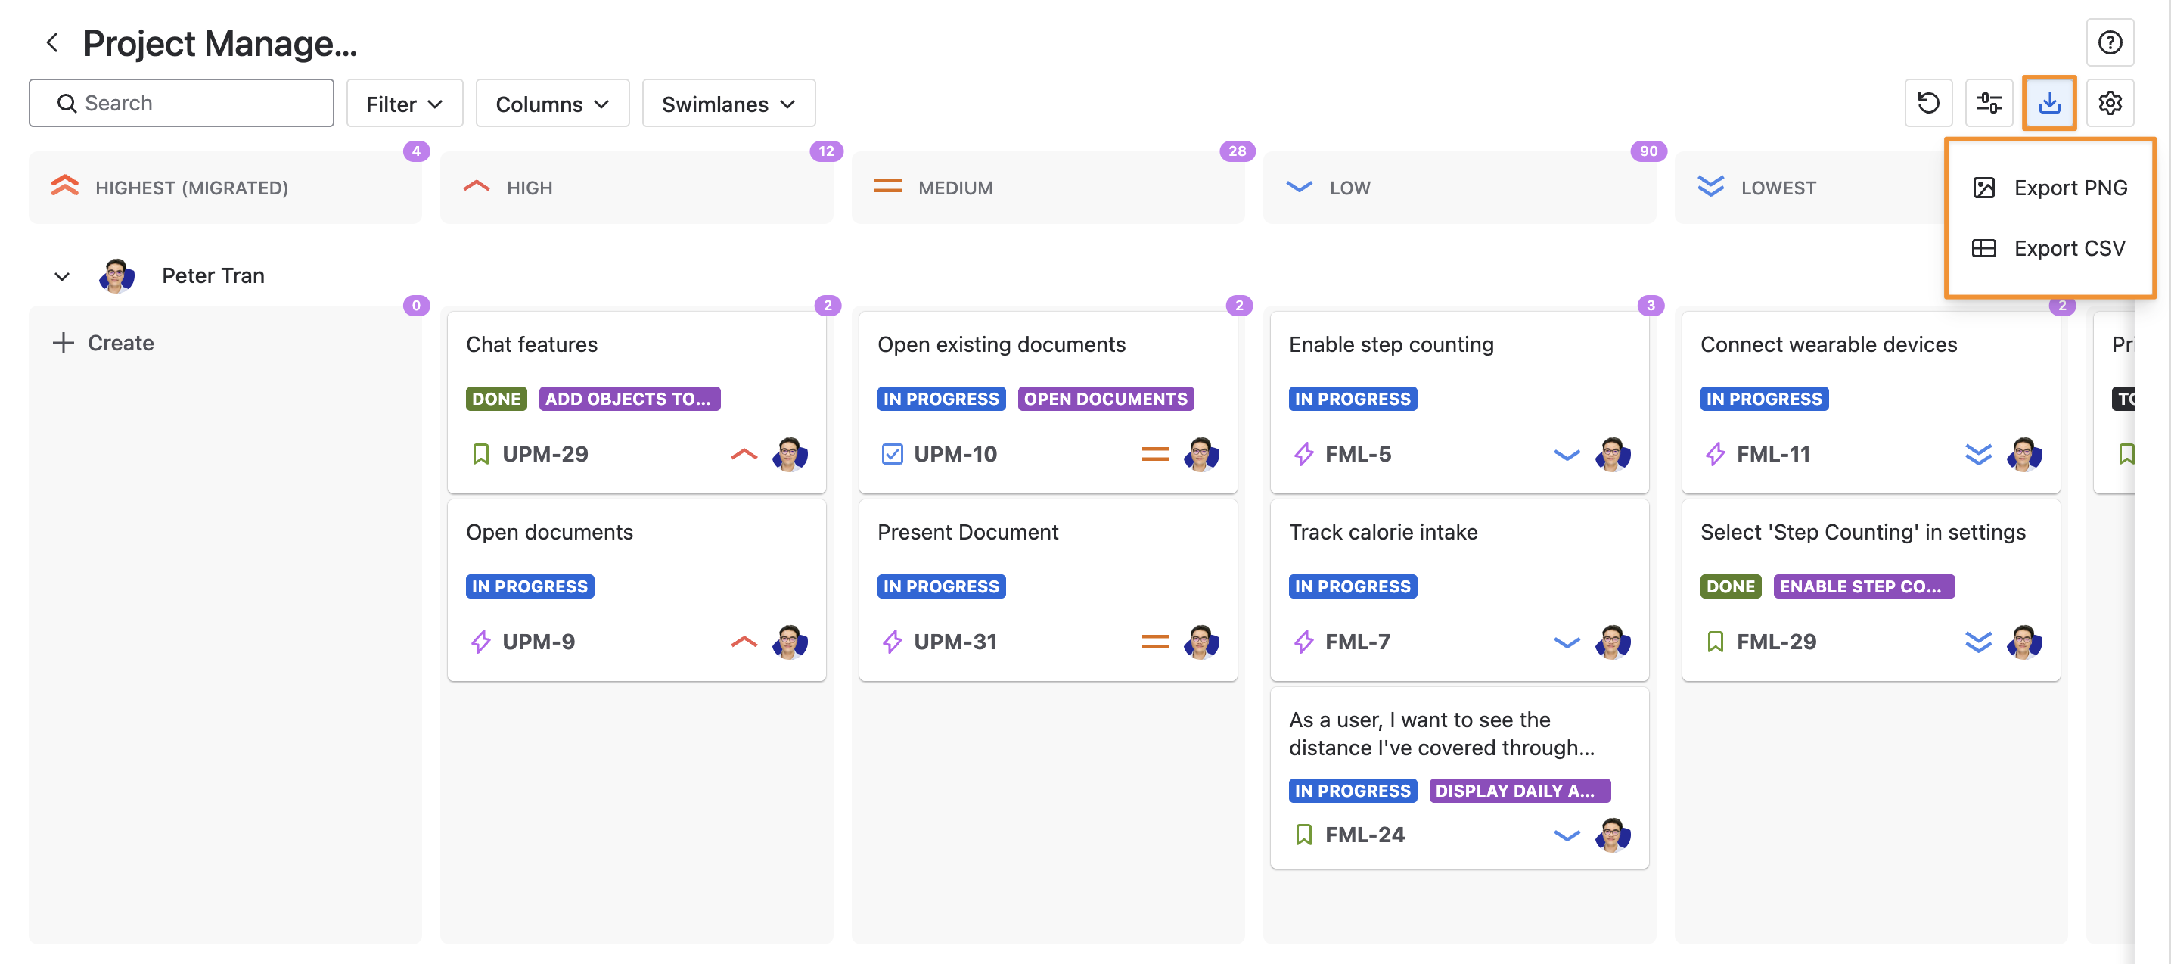Click Create in the Highest column

[x=104, y=343]
